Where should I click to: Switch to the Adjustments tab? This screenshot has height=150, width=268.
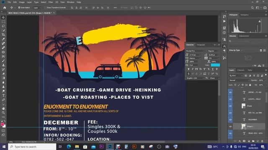point(244,36)
